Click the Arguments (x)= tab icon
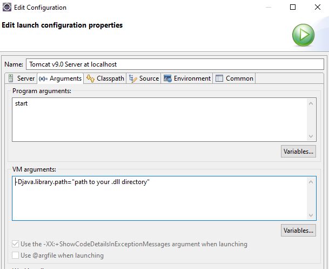 pos(43,78)
